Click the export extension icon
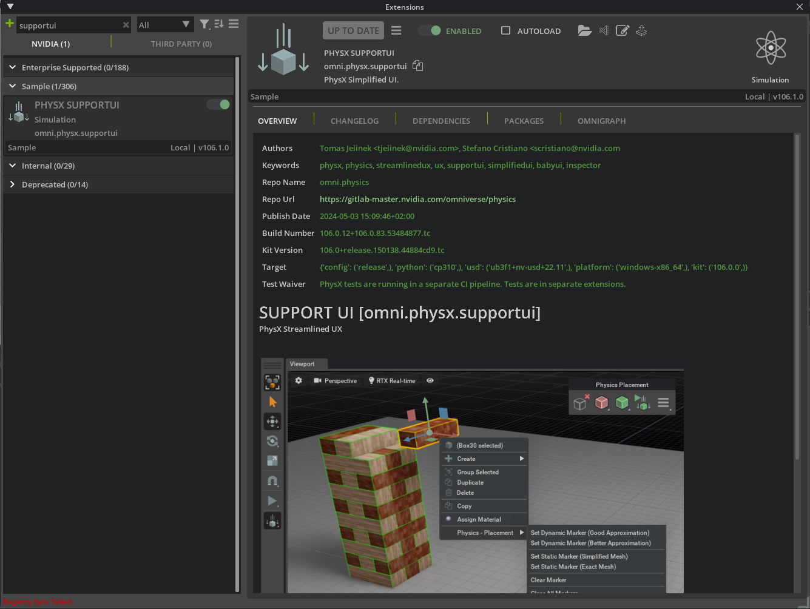The image size is (810, 609). 641,30
